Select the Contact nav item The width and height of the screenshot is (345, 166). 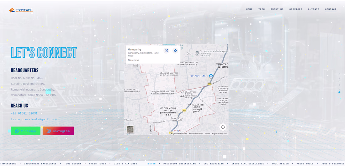pyautogui.click(x=331, y=9)
